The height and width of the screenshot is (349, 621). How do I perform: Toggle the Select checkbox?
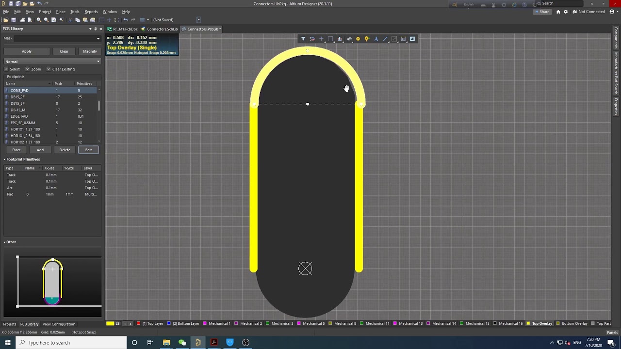6,69
